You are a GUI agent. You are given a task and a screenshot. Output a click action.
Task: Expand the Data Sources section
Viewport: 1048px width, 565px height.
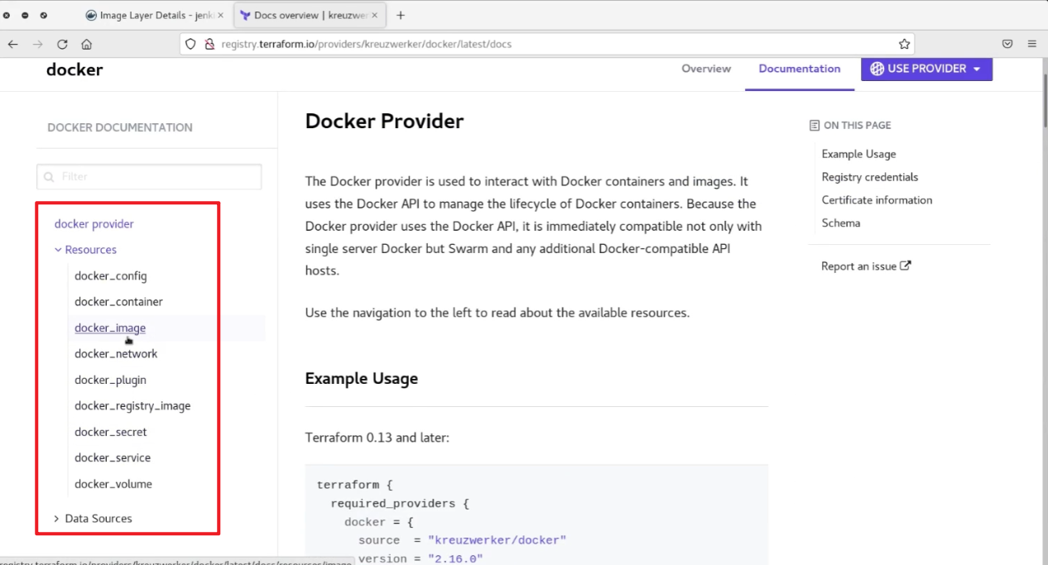(x=93, y=518)
